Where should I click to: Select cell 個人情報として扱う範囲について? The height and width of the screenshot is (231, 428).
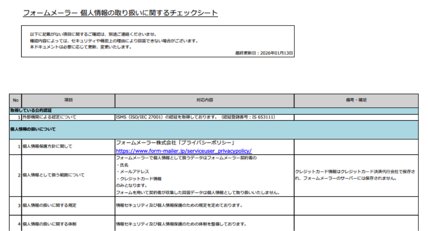pyautogui.click(x=68, y=175)
